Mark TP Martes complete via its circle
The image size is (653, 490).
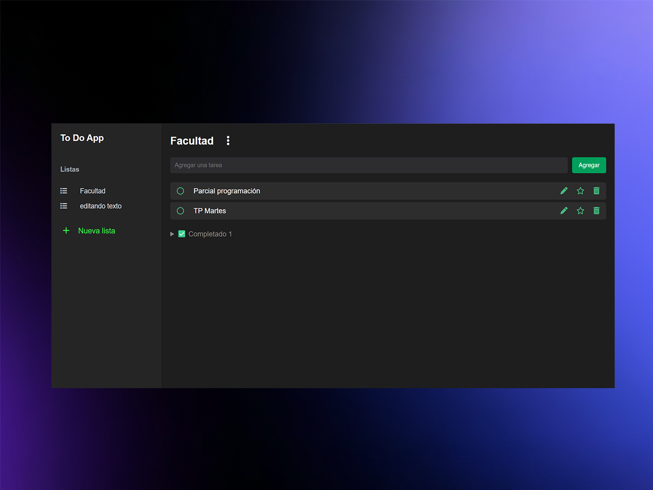(x=180, y=211)
